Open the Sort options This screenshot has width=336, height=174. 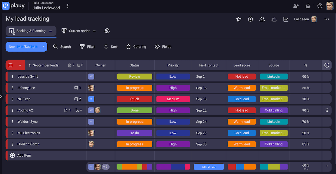tap(110, 47)
